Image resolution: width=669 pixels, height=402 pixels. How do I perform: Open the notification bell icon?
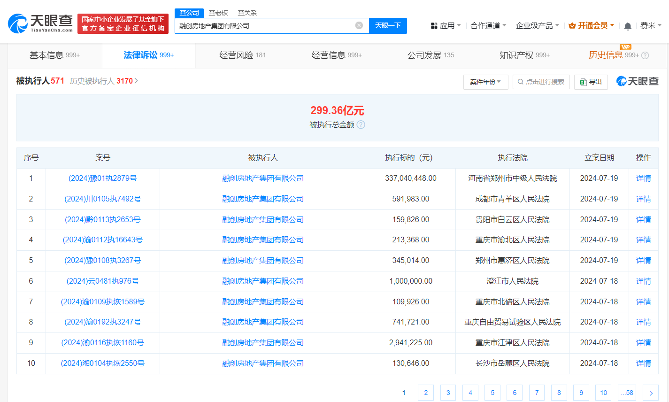(628, 25)
